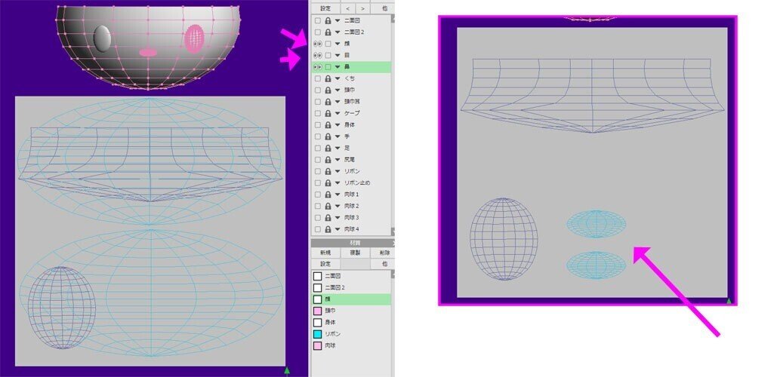
Task: Open the material panel 他 menu
Action: 384,264
